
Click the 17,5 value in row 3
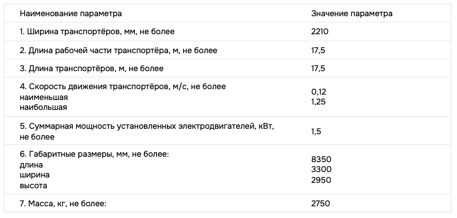(318, 68)
